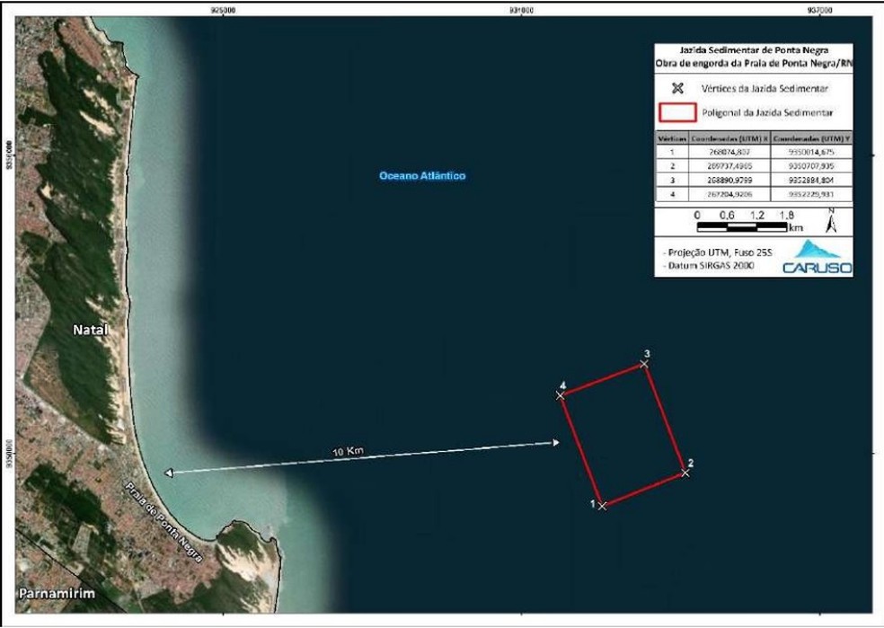The image size is (884, 628).
Task: Click the X vertex symbol in the legend
Action: 677,89
